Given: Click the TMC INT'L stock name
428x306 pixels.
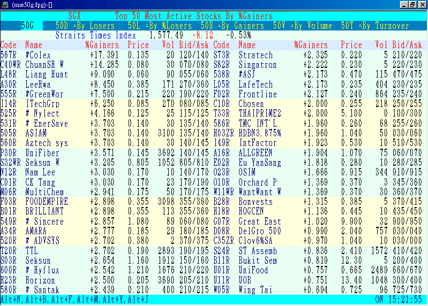Looking at the screenshot, I should 258,124.
